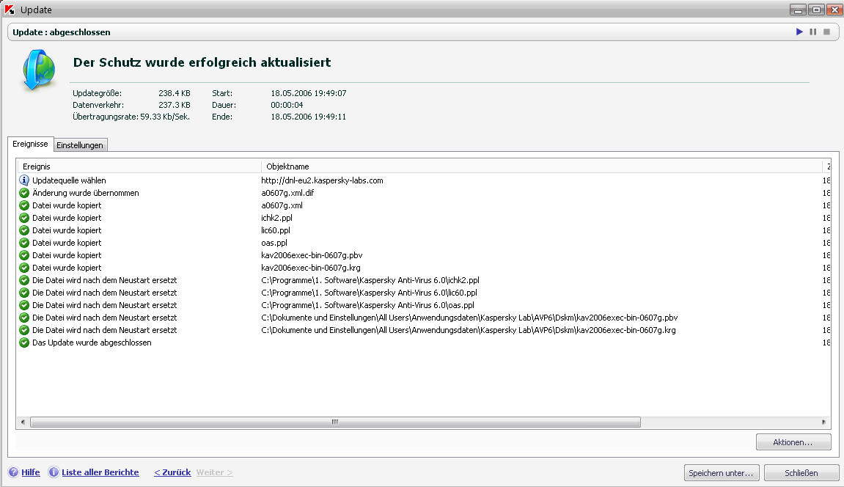Click the info icon beside Liste aller Berichte
The width and height of the screenshot is (844, 487).
(54, 472)
